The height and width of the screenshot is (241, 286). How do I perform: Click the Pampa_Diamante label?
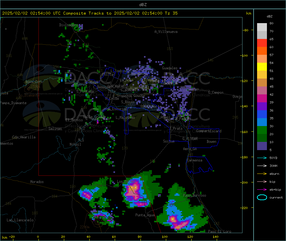tap(13, 103)
